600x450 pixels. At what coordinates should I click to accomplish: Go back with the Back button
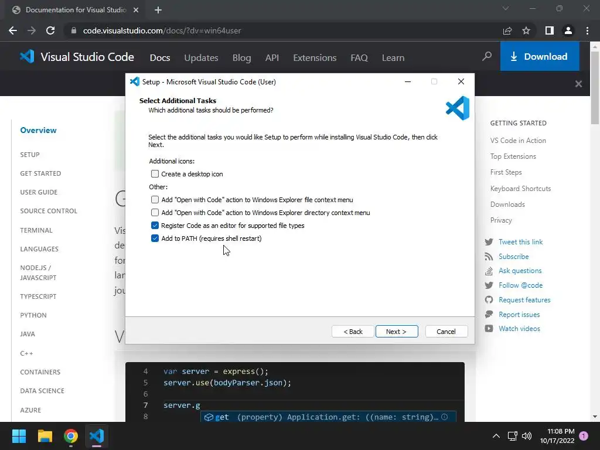click(352, 332)
